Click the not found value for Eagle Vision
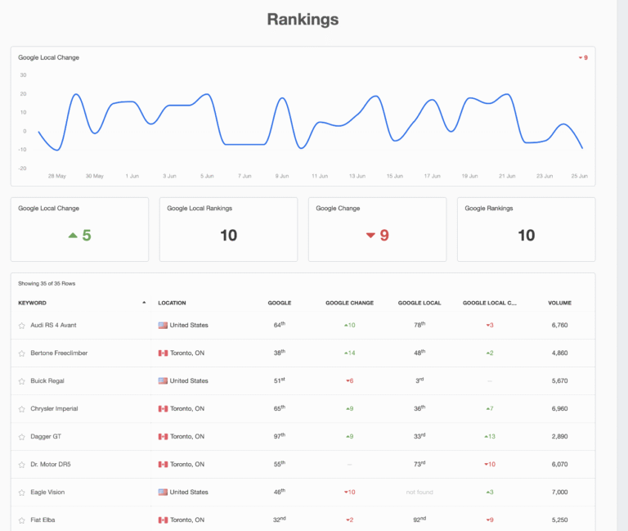This screenshot has width=628, height=531. (419, 492)
